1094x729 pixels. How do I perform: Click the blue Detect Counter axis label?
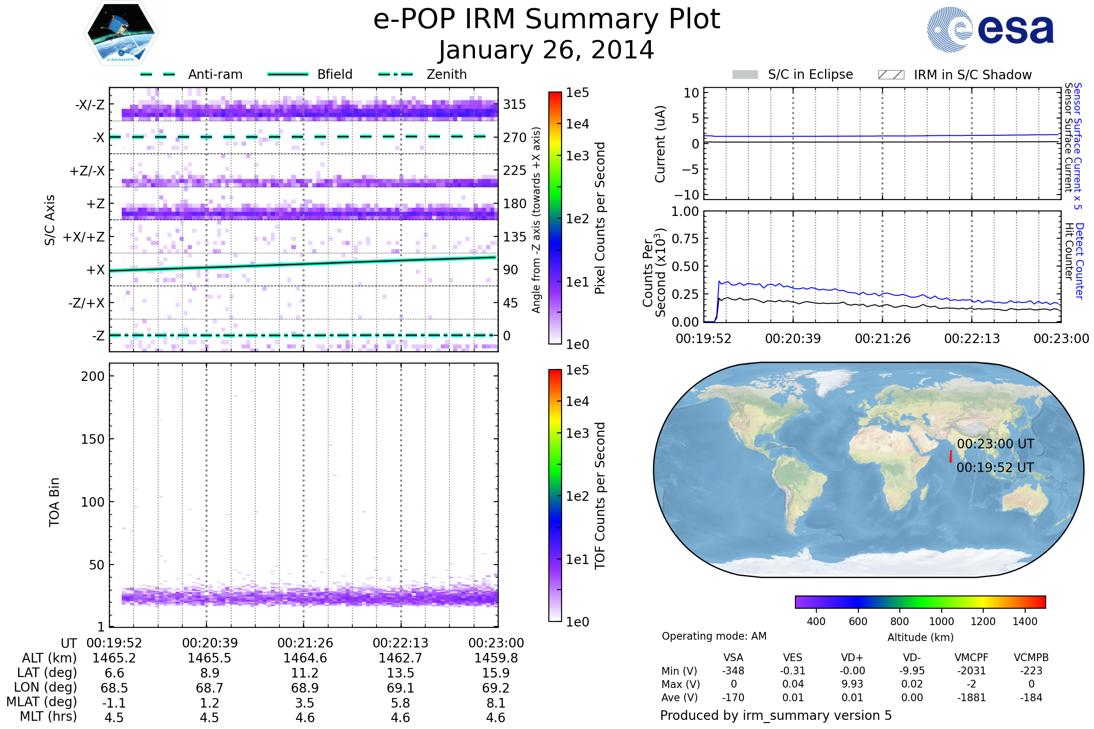1080,261
